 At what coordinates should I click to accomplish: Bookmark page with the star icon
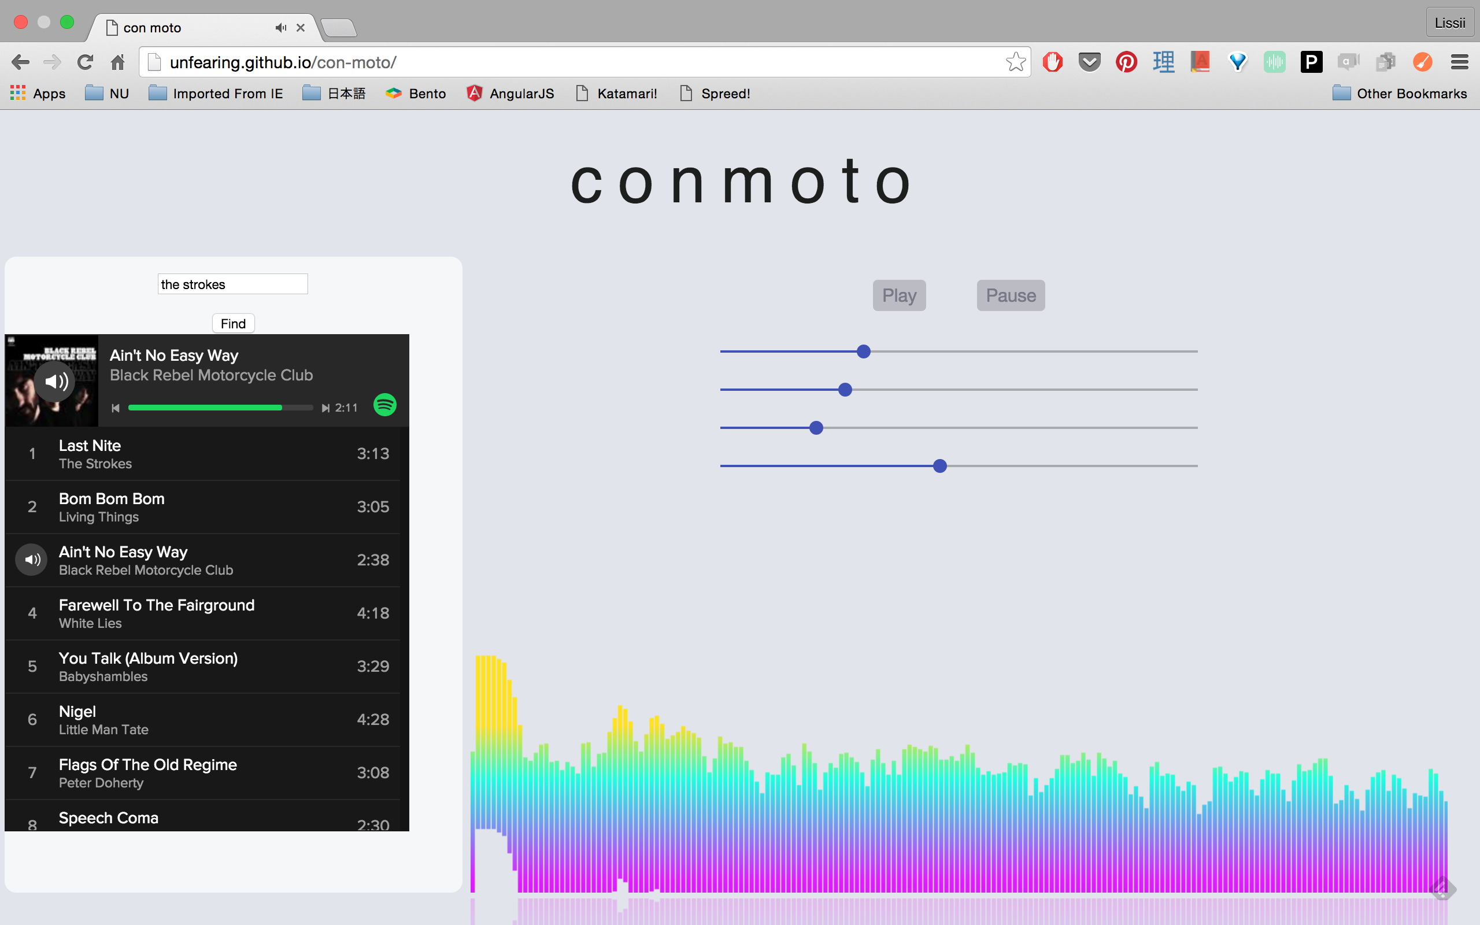click(x=1015, y=62)
